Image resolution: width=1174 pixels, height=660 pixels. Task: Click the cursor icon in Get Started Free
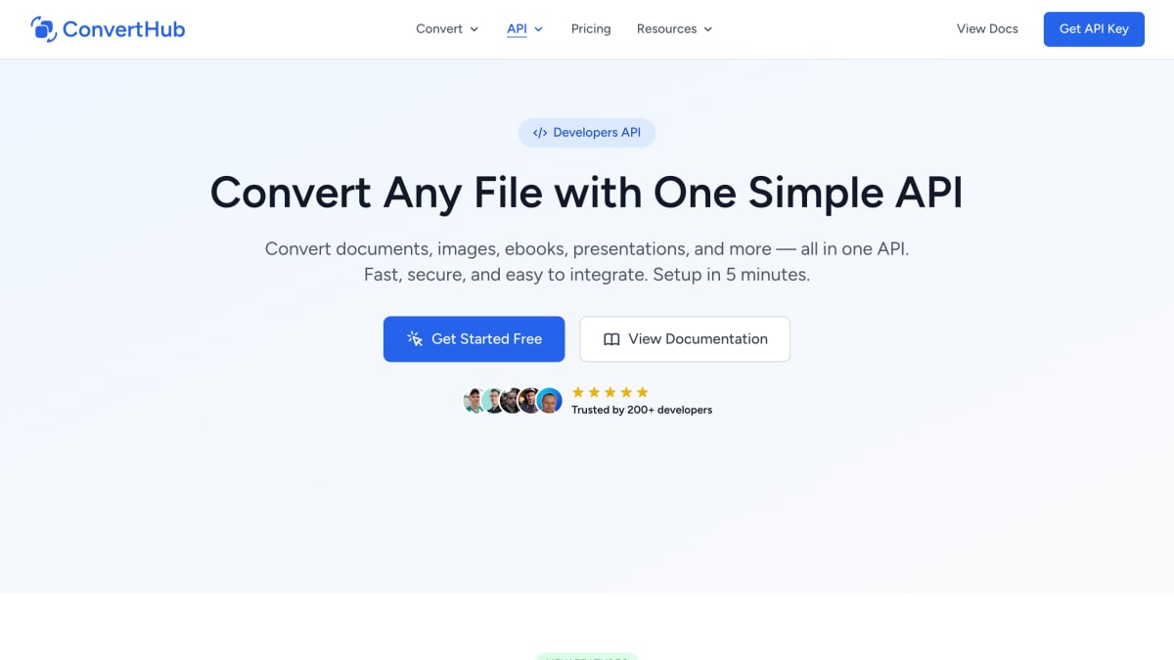[x=415, y=339]
